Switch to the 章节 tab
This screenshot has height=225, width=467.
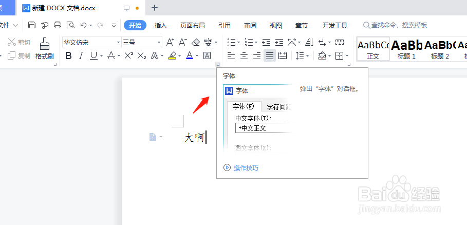pos(302,25)
